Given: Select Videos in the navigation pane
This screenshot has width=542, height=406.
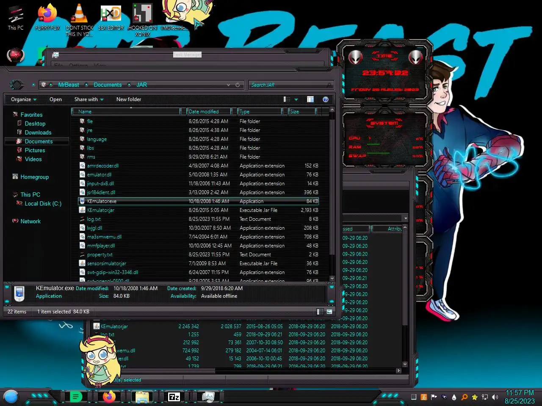Looking at the screenshot, I should (33, 159).
